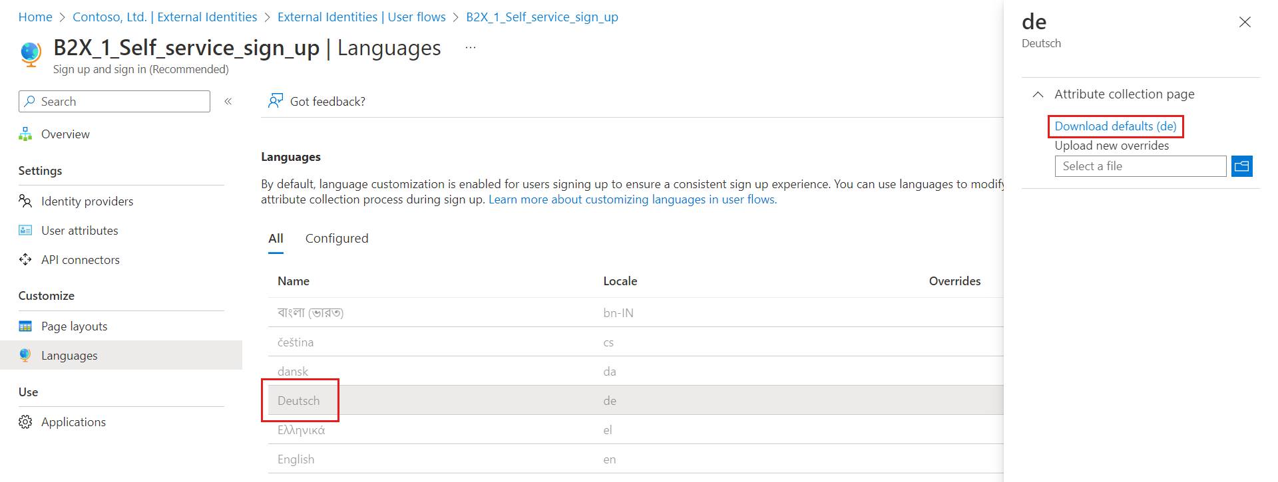Sort by the Locale column header
Screen dimensions: 1278x482
click(x=620, y=281)
